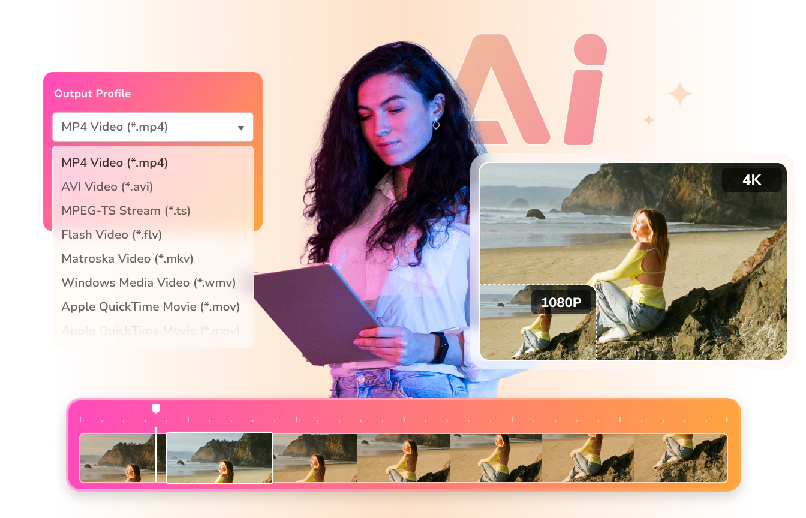Open the Output Profile format dropdown
The image size is (806, 518).
click(152, 127)
